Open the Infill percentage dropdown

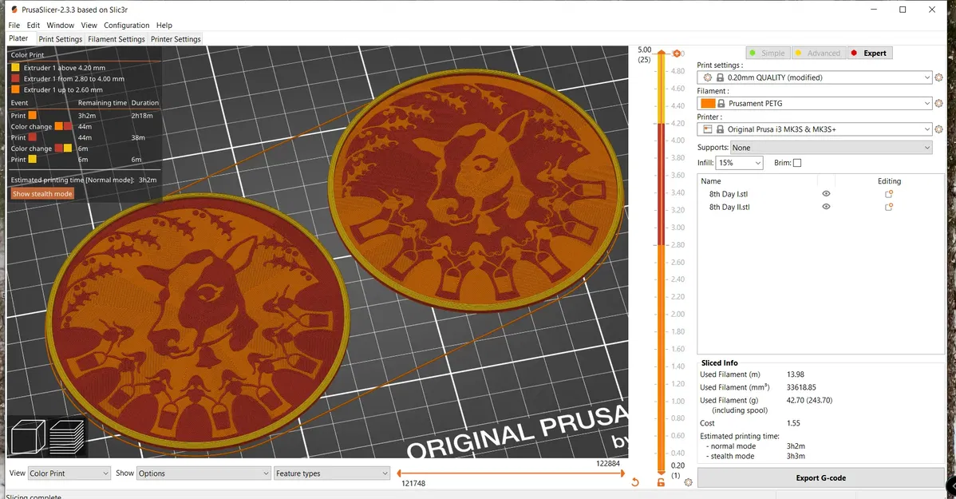coord(738,162)
